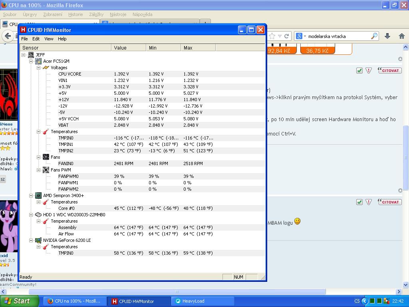Click the reload icon in Firefox address bar
The width and height of the screenshot is (409, 307).
pos(286,36)
